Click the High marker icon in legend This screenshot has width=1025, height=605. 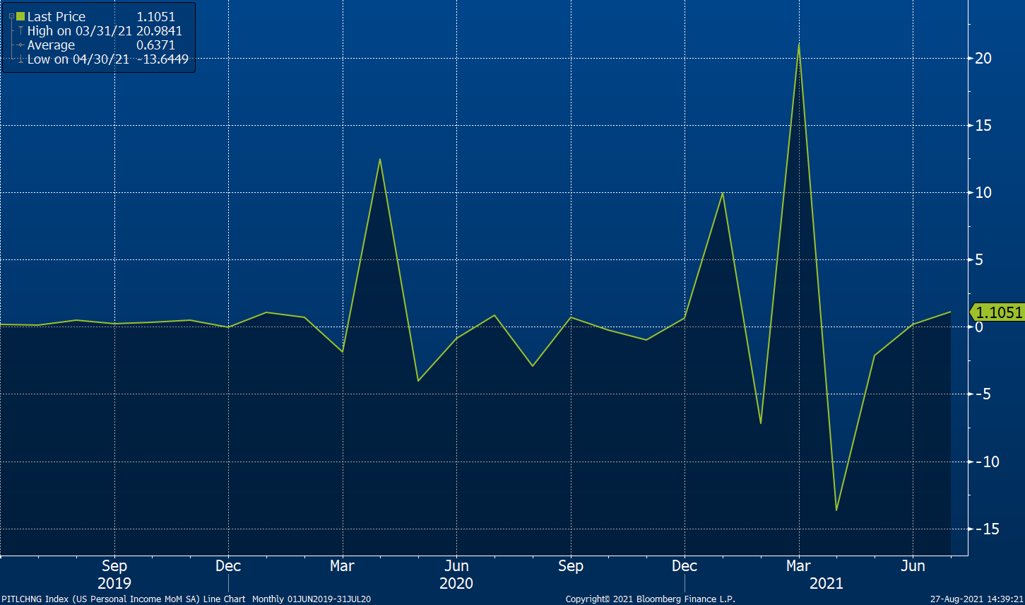pos(20,31)
